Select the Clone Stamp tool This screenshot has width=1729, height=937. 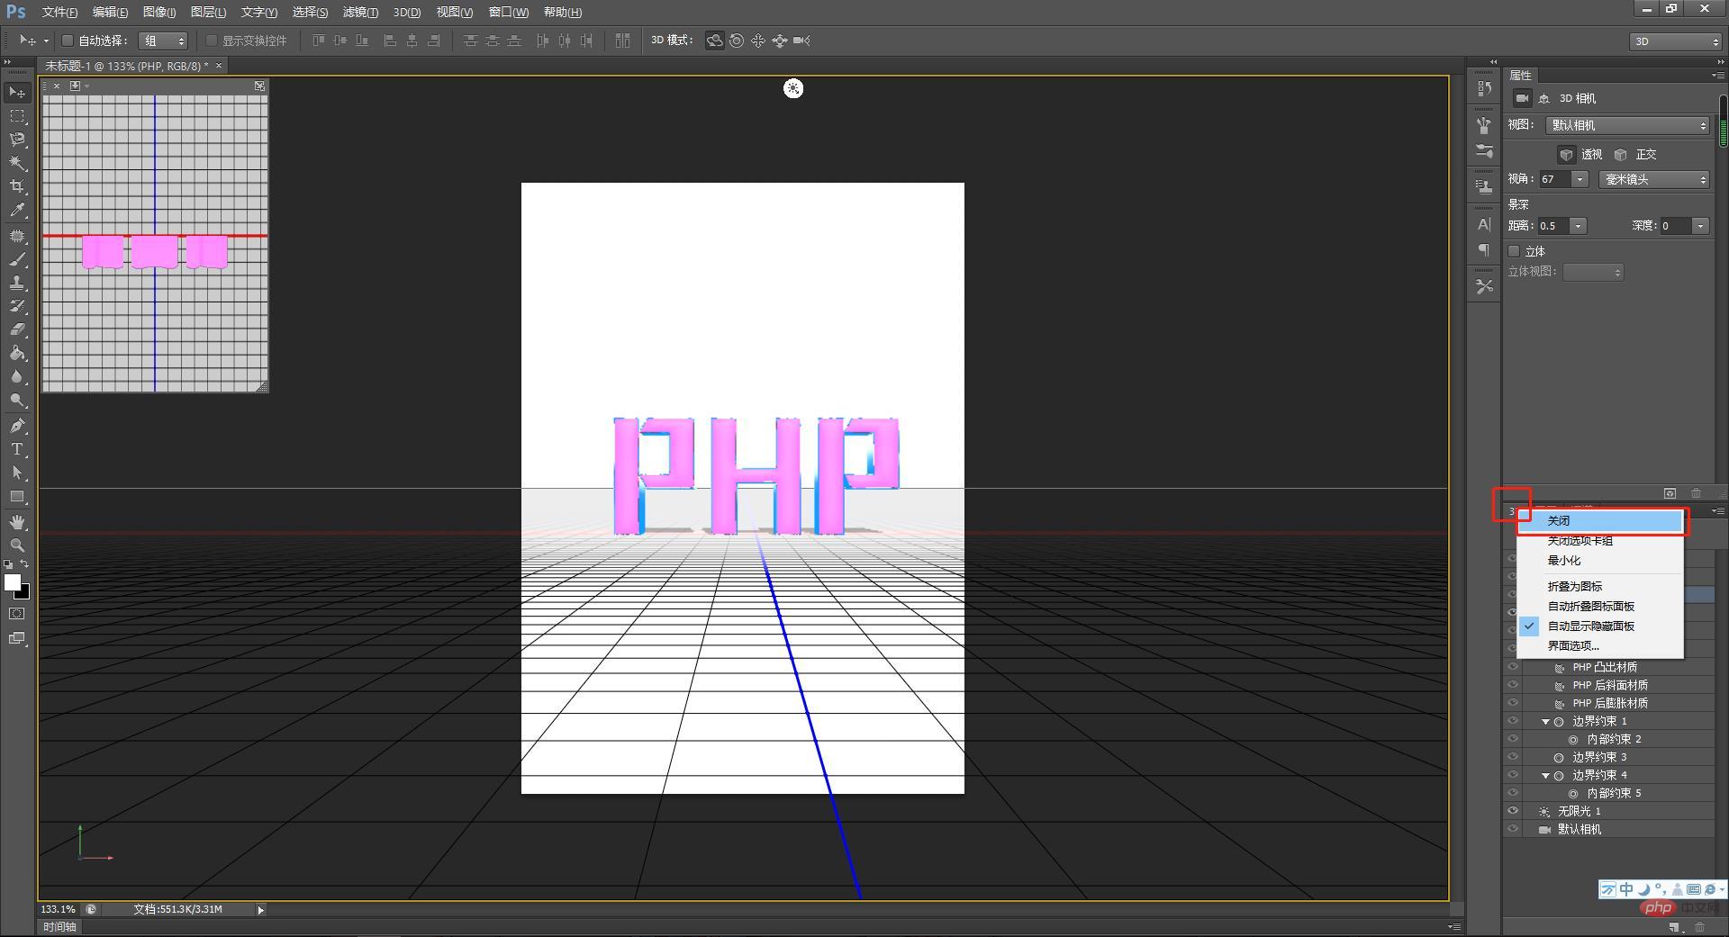click(17, 283)
